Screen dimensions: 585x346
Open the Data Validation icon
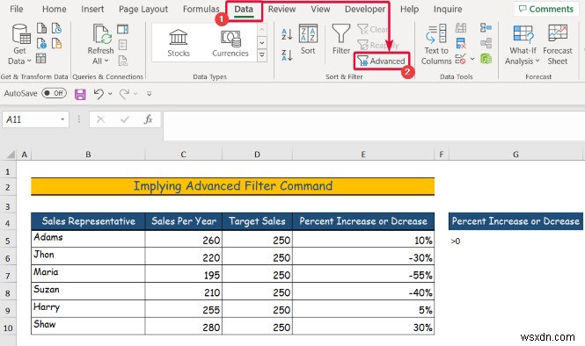coord(461,59)
